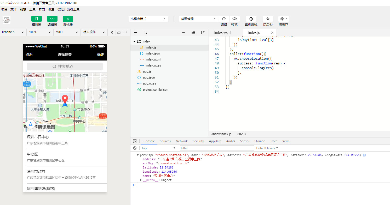Click the console Filter input field
Image resolution: width=390 pixels, height=205 pixels.
[x=217, y=148]
